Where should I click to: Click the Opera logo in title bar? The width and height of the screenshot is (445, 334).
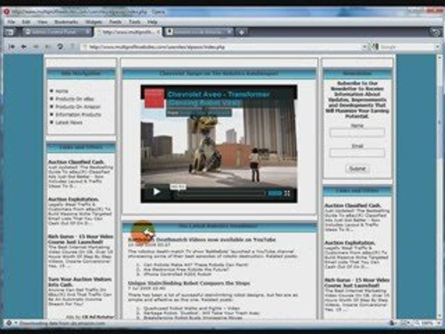click(x=6, y=12)
